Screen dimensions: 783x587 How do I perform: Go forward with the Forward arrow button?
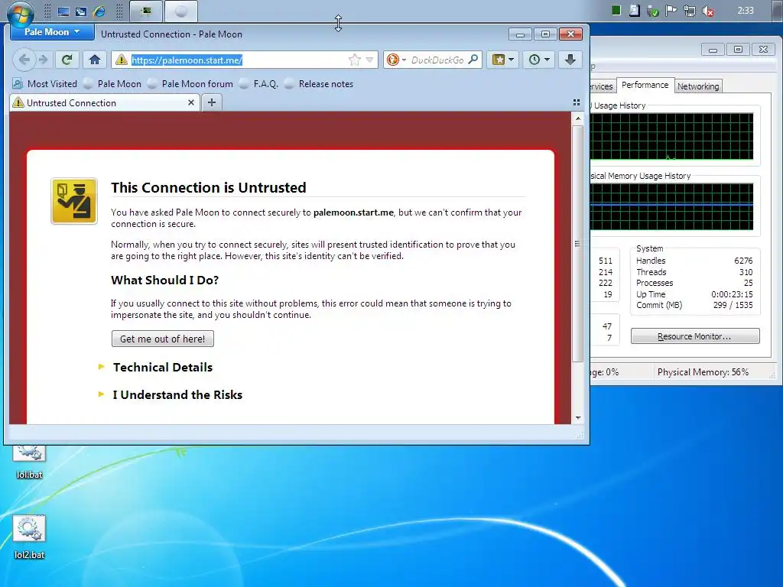click(44, 60)
